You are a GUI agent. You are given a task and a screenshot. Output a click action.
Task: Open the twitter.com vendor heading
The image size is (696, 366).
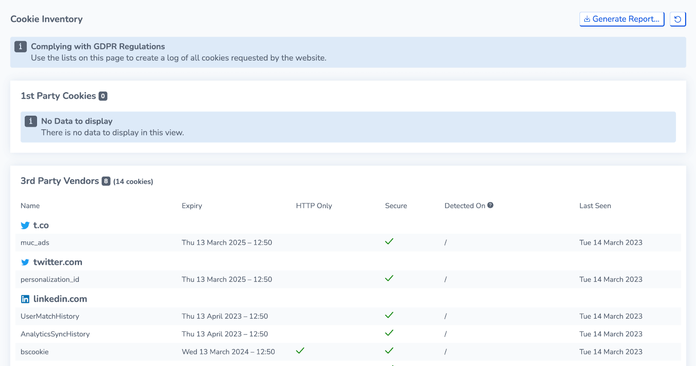pos(58,262)
